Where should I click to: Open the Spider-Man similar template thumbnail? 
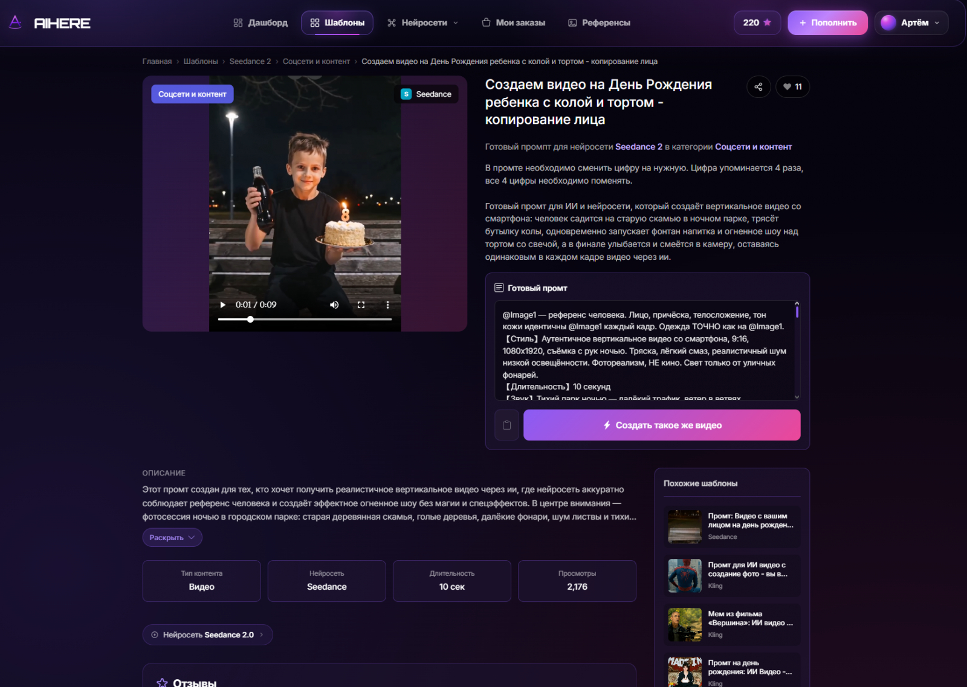click(685, 575)
